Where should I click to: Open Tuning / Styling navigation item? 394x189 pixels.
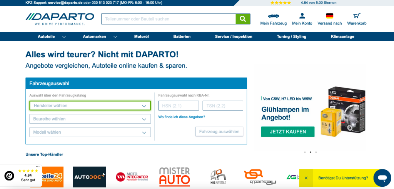[x=292, y=36]
